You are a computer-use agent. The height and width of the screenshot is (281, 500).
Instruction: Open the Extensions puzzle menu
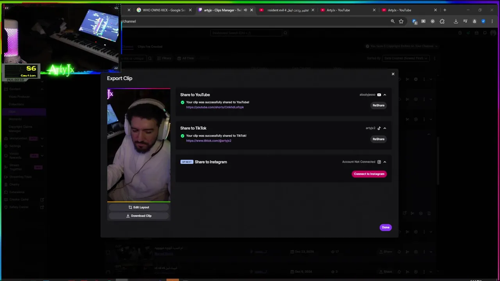(442, 21)
